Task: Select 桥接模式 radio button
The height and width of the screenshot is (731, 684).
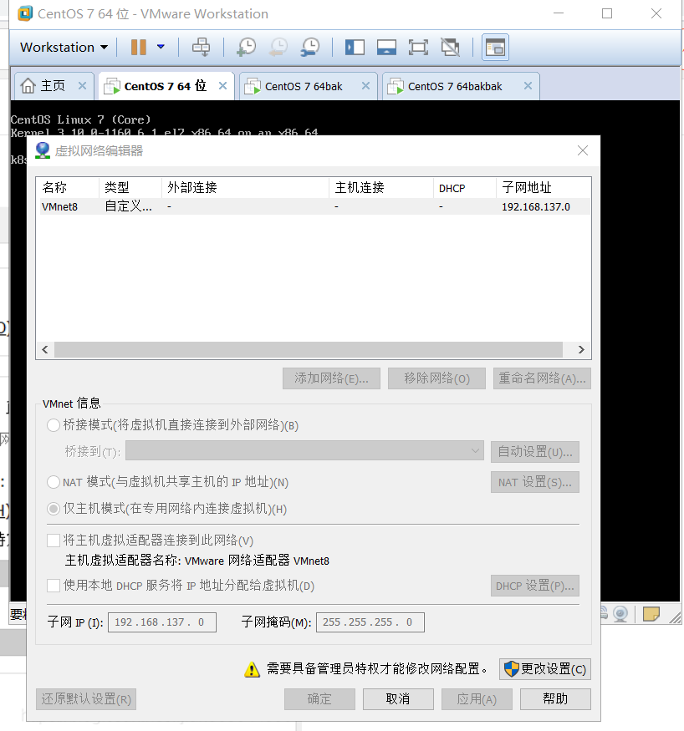Action: pyautogui.click(x=54, y=425)
